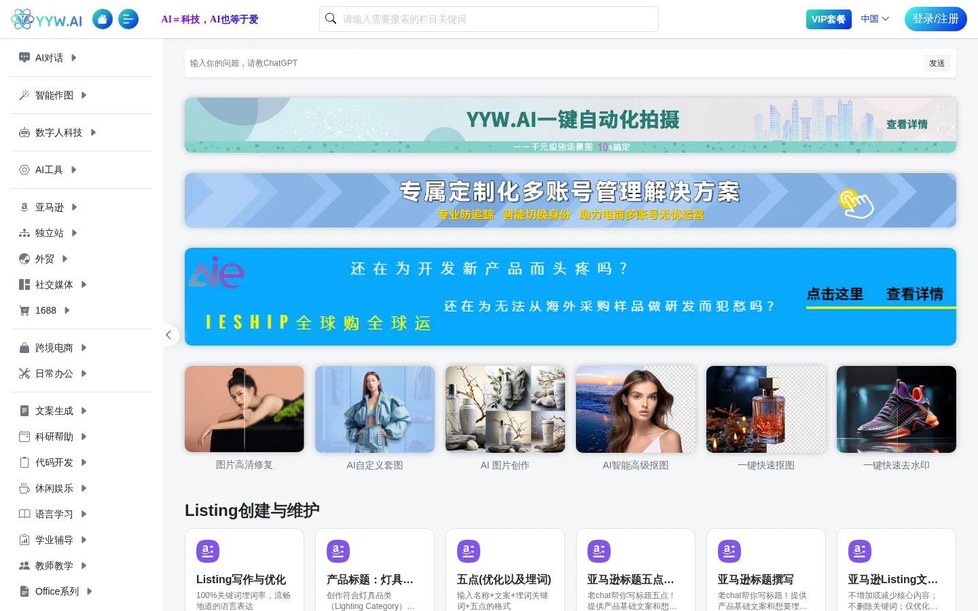
Task: Click the 1688 shopping cart icon
Action: (24, 310)
